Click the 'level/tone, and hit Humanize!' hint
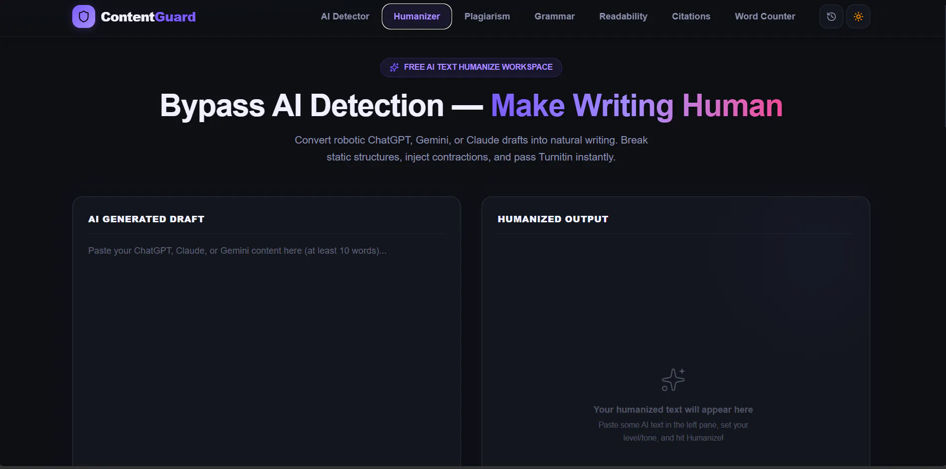 coord(673,438)
